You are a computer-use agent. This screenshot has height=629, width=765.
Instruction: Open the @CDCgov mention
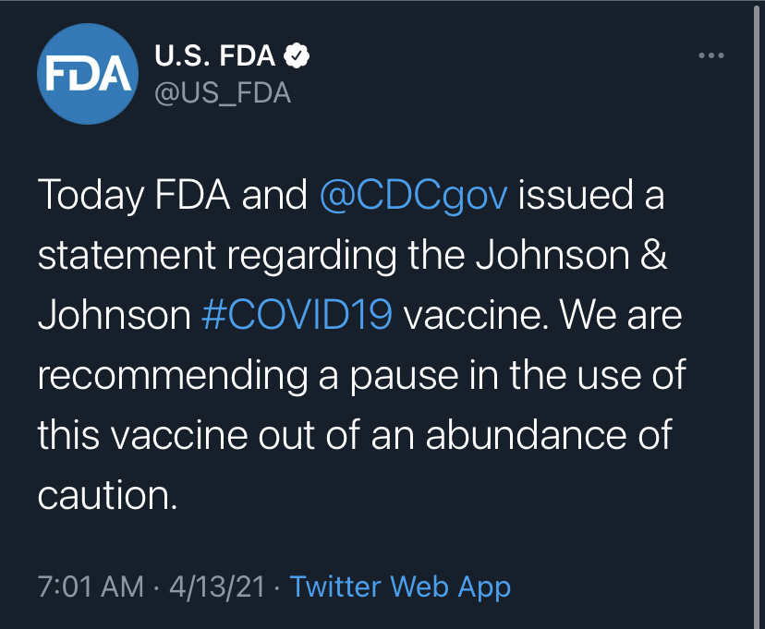[x=412, y=196]
